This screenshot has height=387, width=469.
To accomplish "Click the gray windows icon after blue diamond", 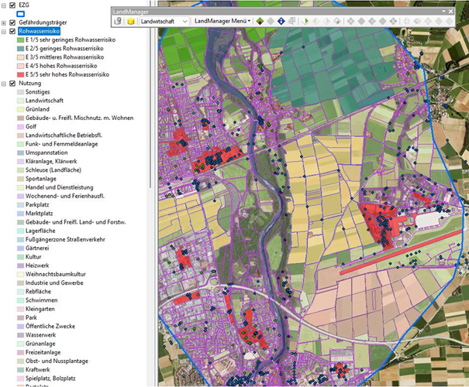I will pos(291,22).
